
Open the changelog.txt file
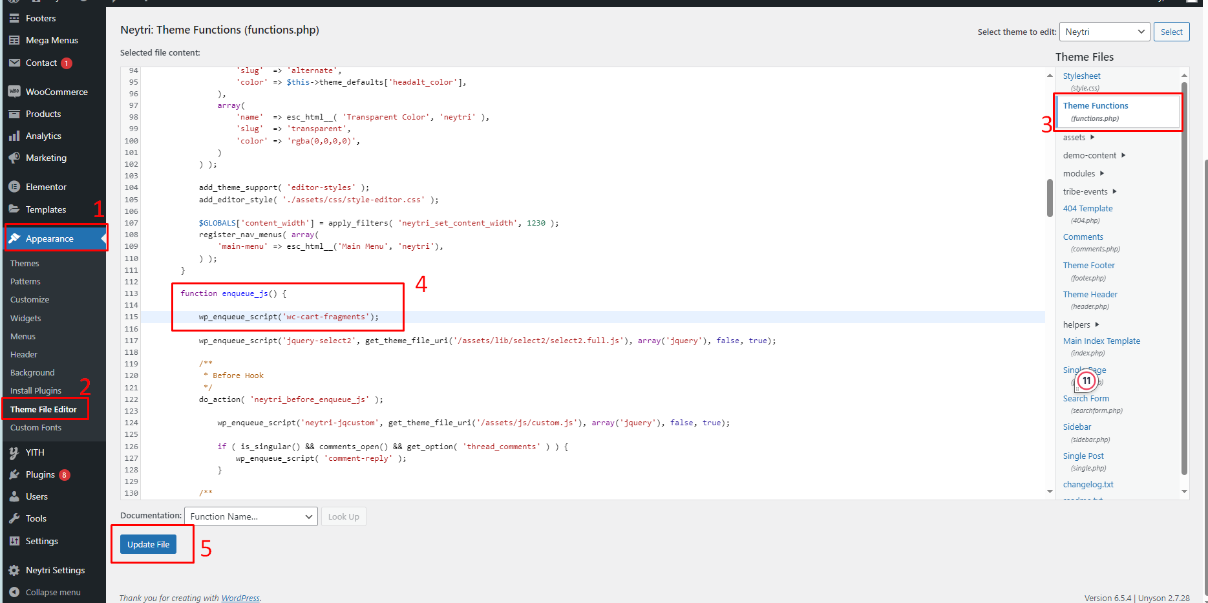pos(1088,484)
